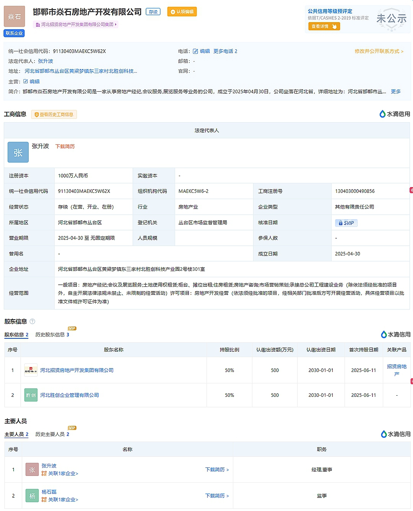The image size is (413, 511).
Task: Select 成立日期 value 2025-04-30
Action: point(348,254)
